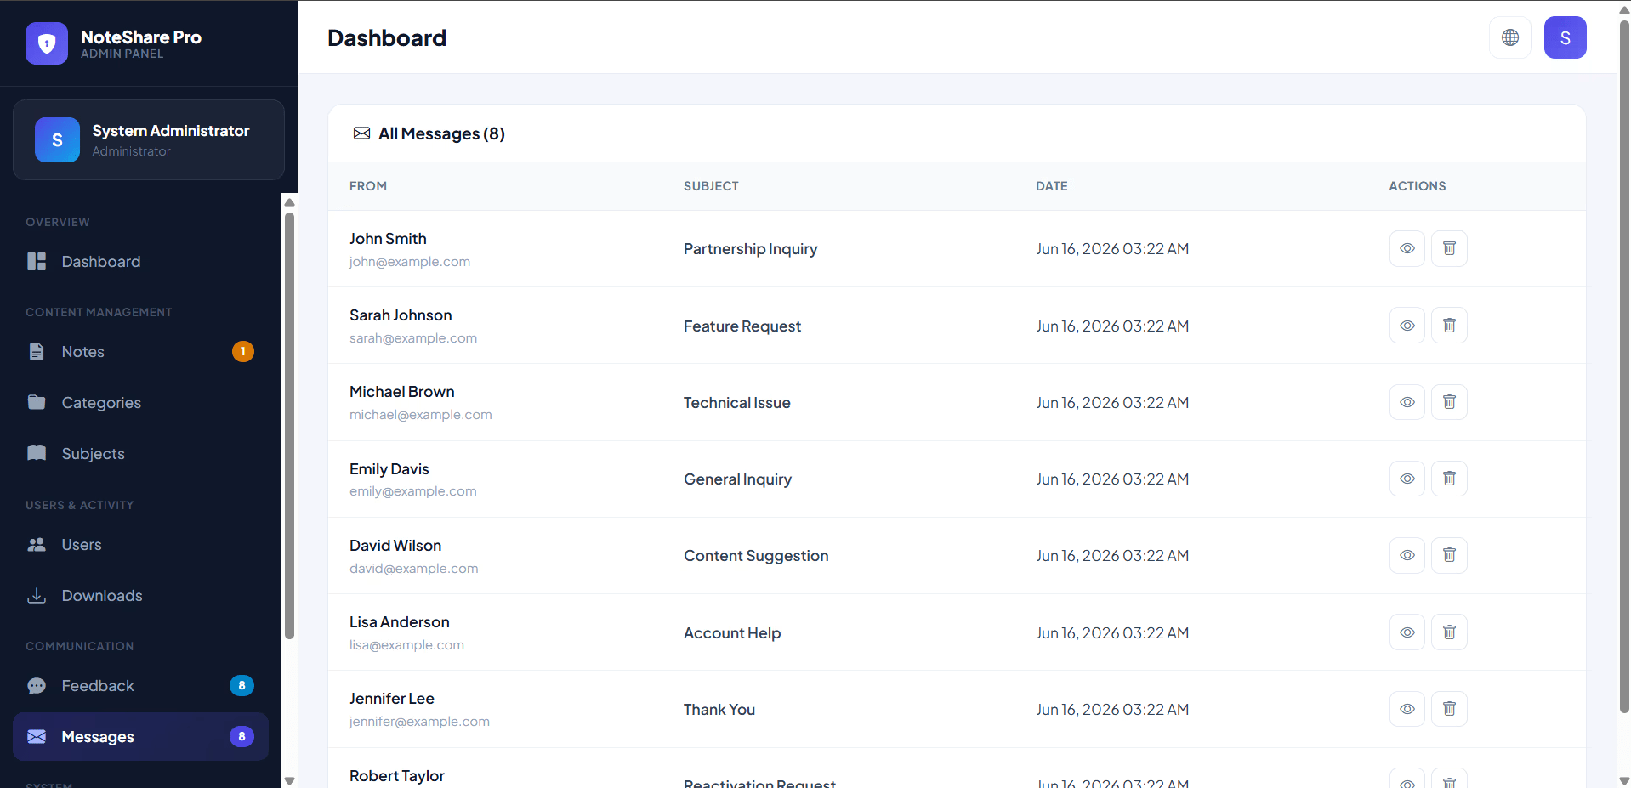This screenshot has width=1631, height=788.
Task: Click the FROM column header
Action: [x=368, y=186]
